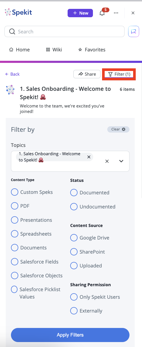
Task: Focus the Search input field
Action: [x=64, y=32]
